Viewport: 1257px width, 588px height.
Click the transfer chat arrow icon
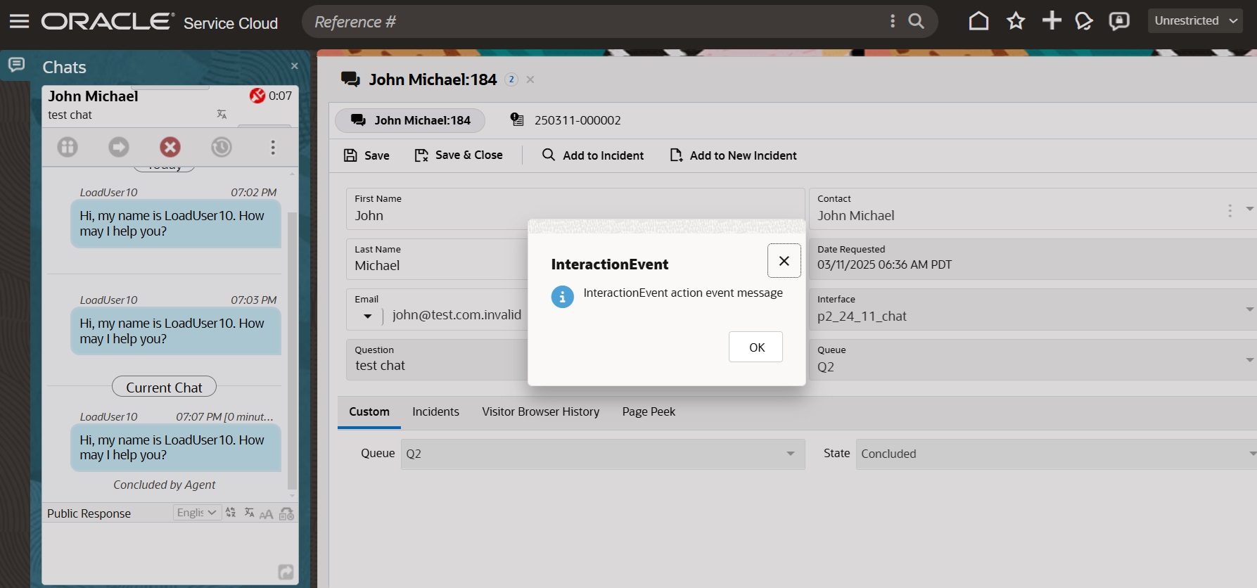119,147
